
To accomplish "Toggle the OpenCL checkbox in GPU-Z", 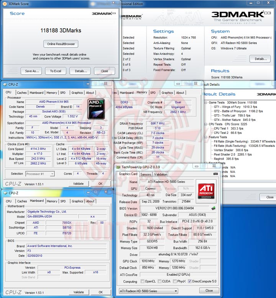I will [142, 281].
